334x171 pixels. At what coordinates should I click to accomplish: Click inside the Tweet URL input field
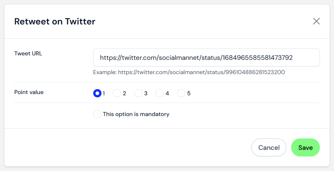click(206, 57)
